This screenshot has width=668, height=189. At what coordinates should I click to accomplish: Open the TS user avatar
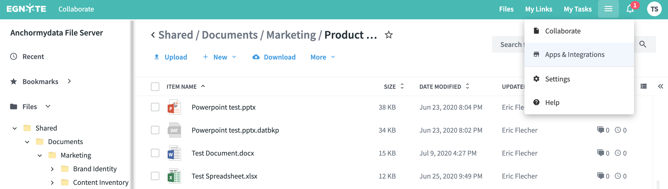654,9
